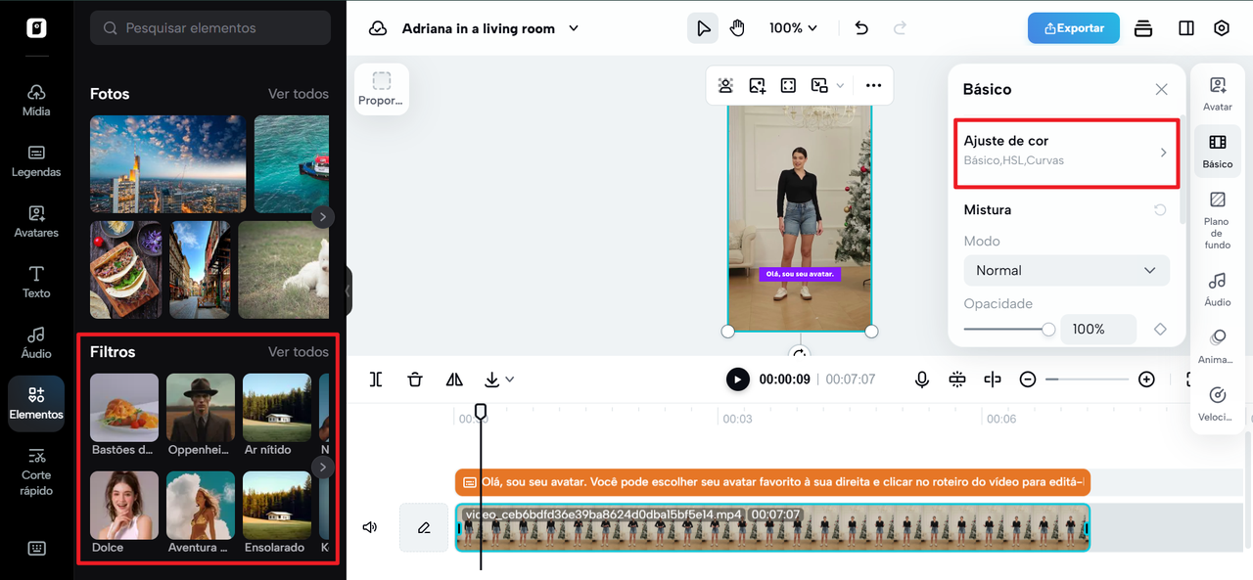This screenshot has width=1253, height=580.
Task: Select the tacos food photo thumbnail
Action: pos(126,270)
